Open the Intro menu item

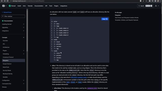tap(24, 6)
